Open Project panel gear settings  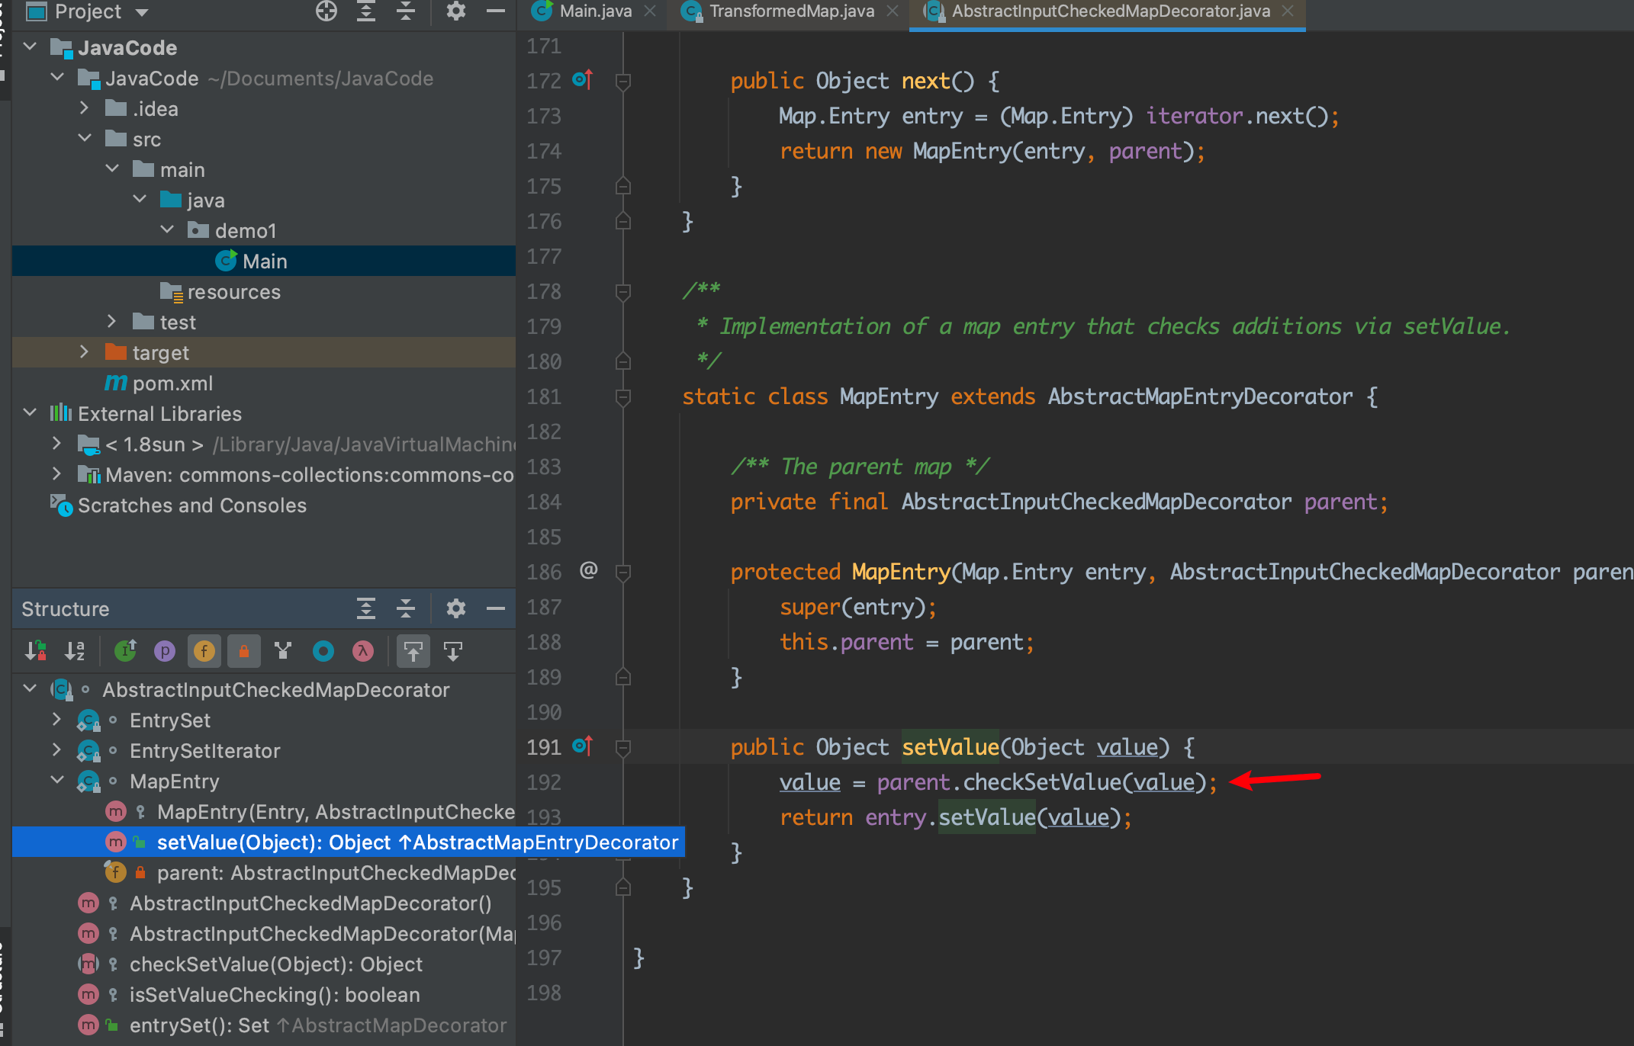point(455,11)
